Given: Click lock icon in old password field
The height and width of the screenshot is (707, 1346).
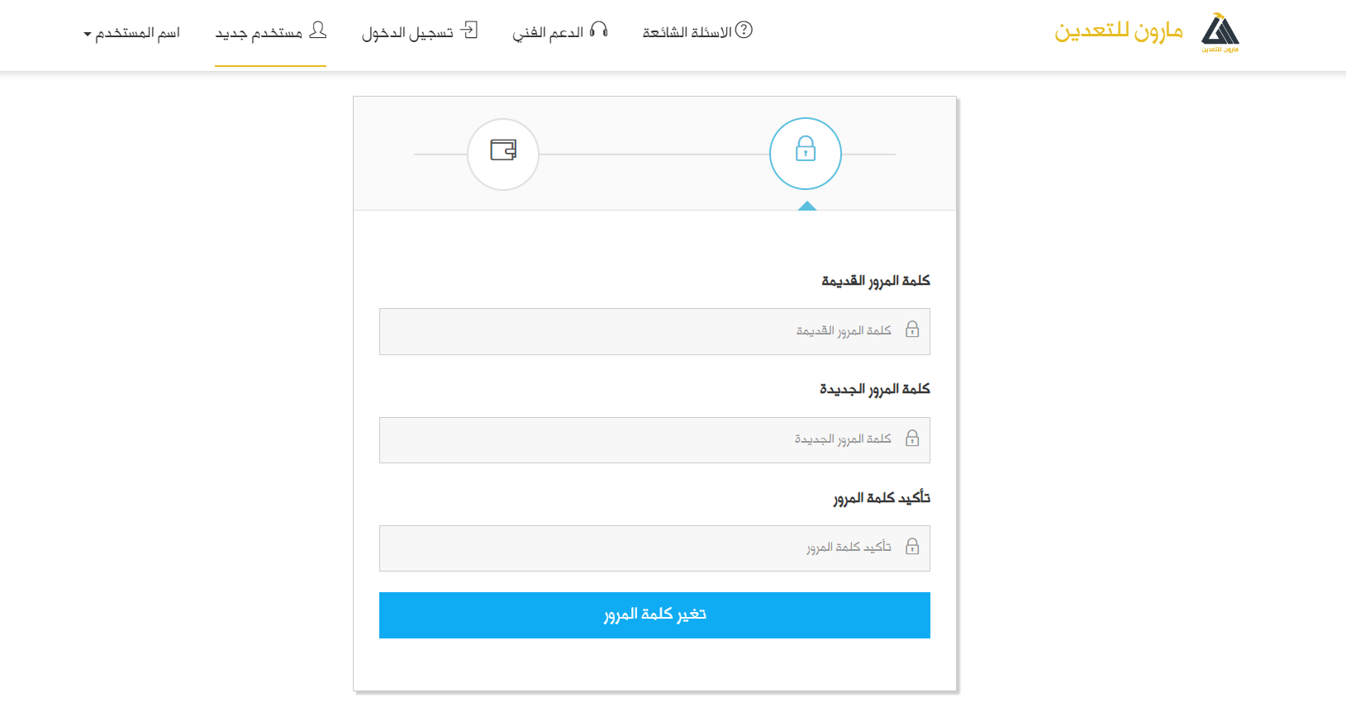Looking at the screenshot, I should (912, 330).
